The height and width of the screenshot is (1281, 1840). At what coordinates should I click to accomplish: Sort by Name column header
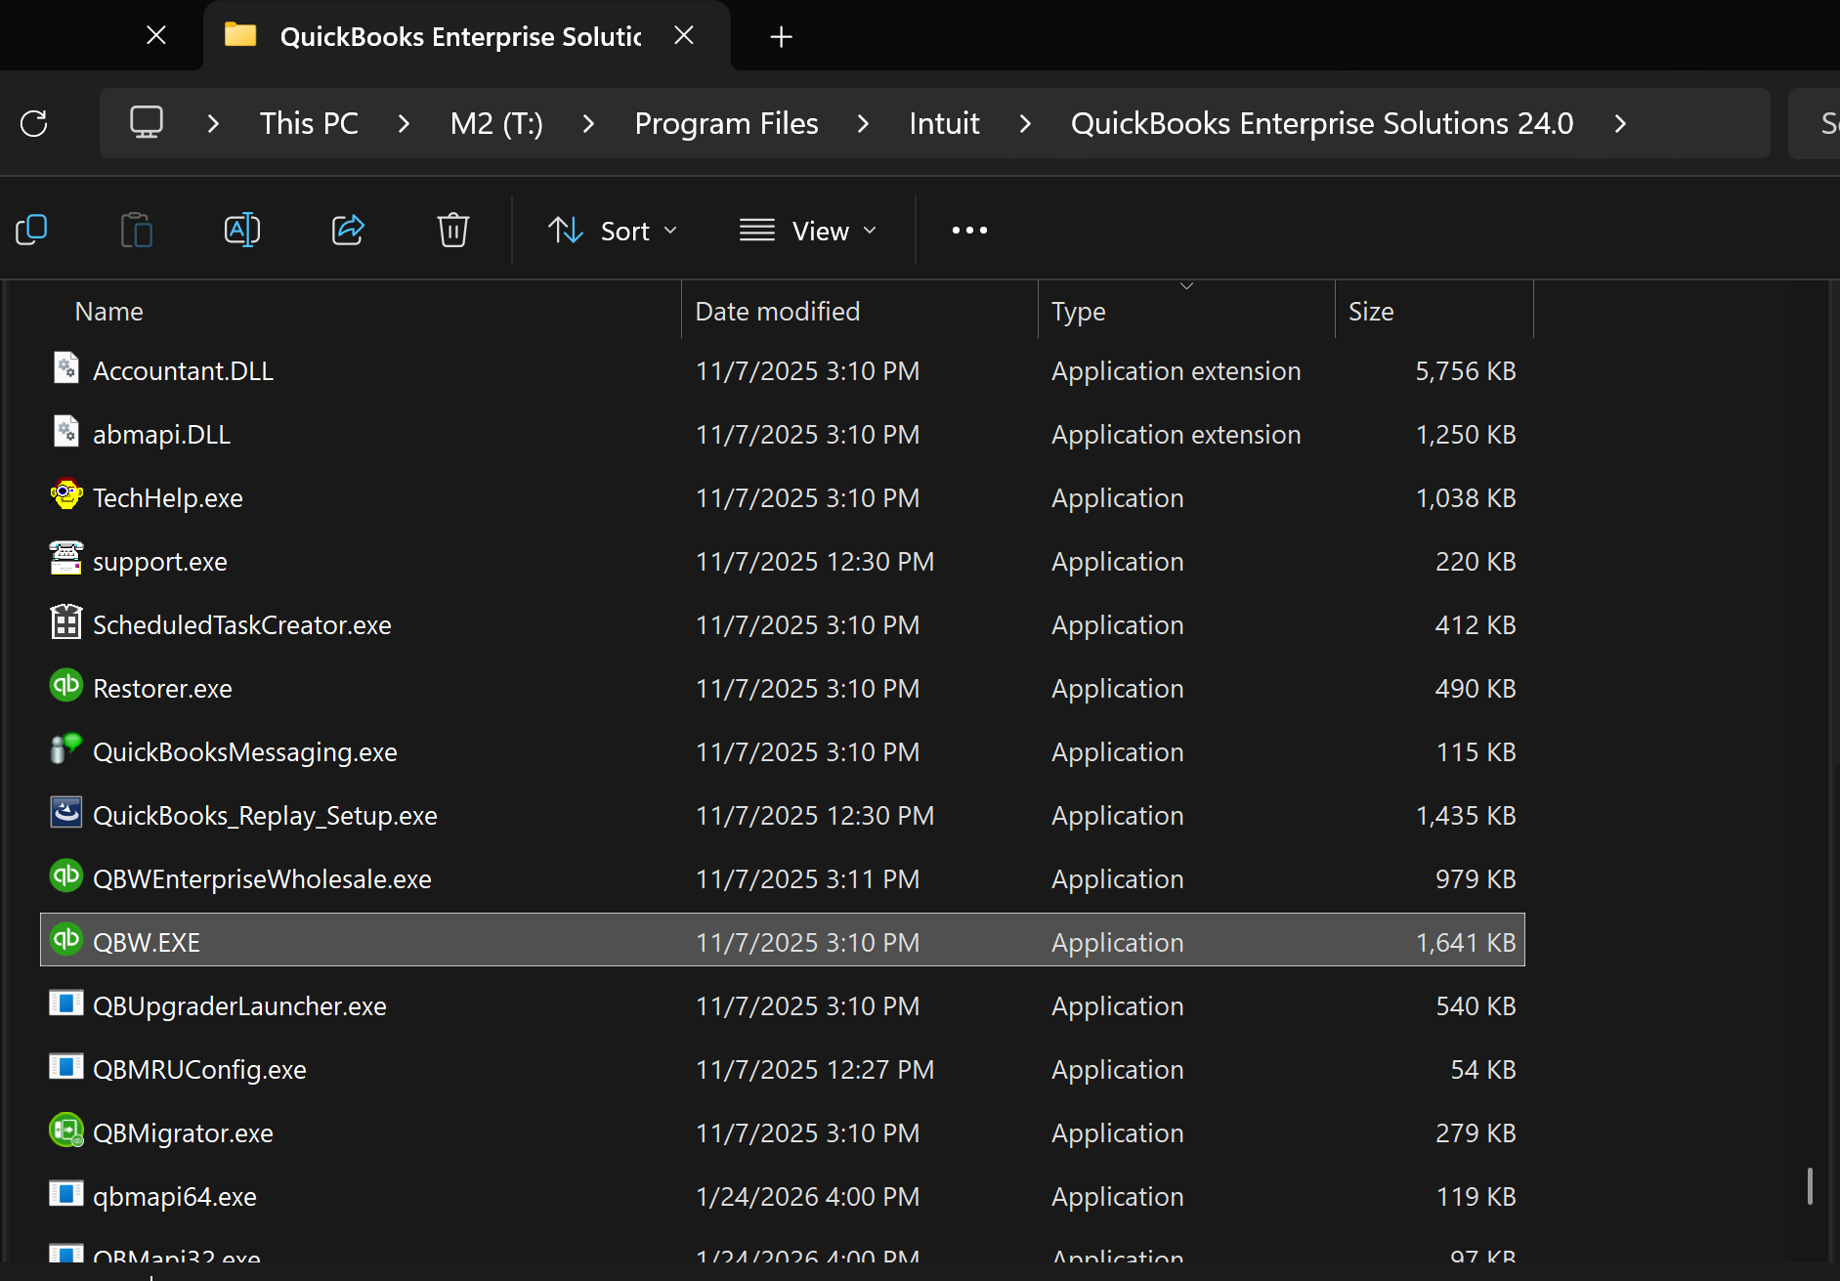coord(108,312)
